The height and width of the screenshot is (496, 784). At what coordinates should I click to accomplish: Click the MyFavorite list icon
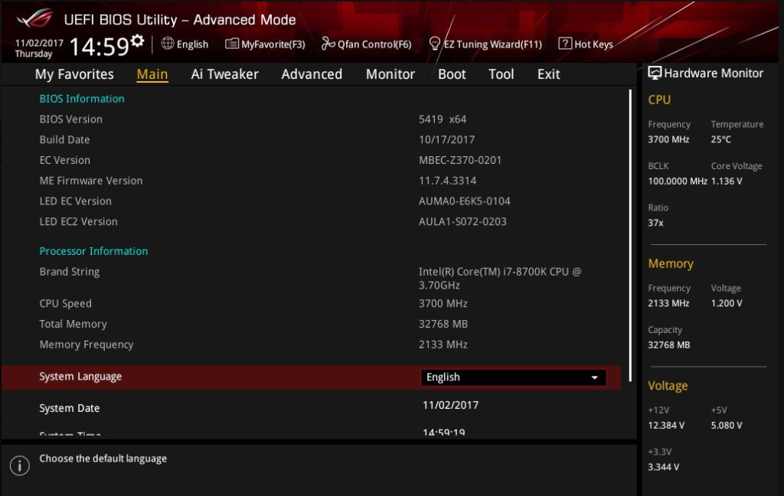(x=231, y=44)
